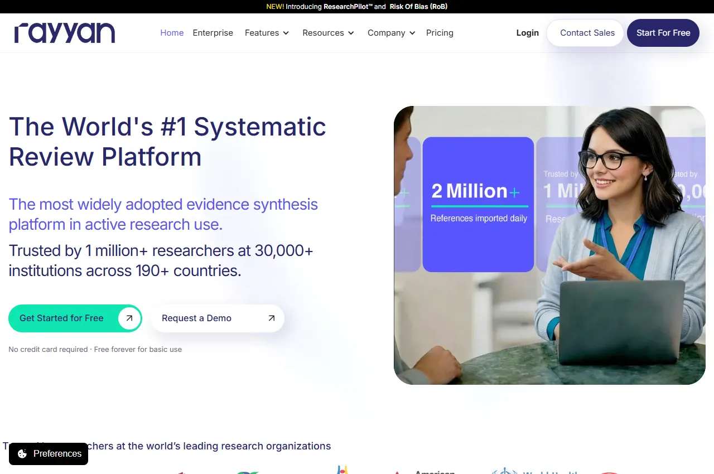The height and width of the screenshot is (474, 714).
Task: Expand the Resources dropdown chevron
Action: click(x=351, y=33)
